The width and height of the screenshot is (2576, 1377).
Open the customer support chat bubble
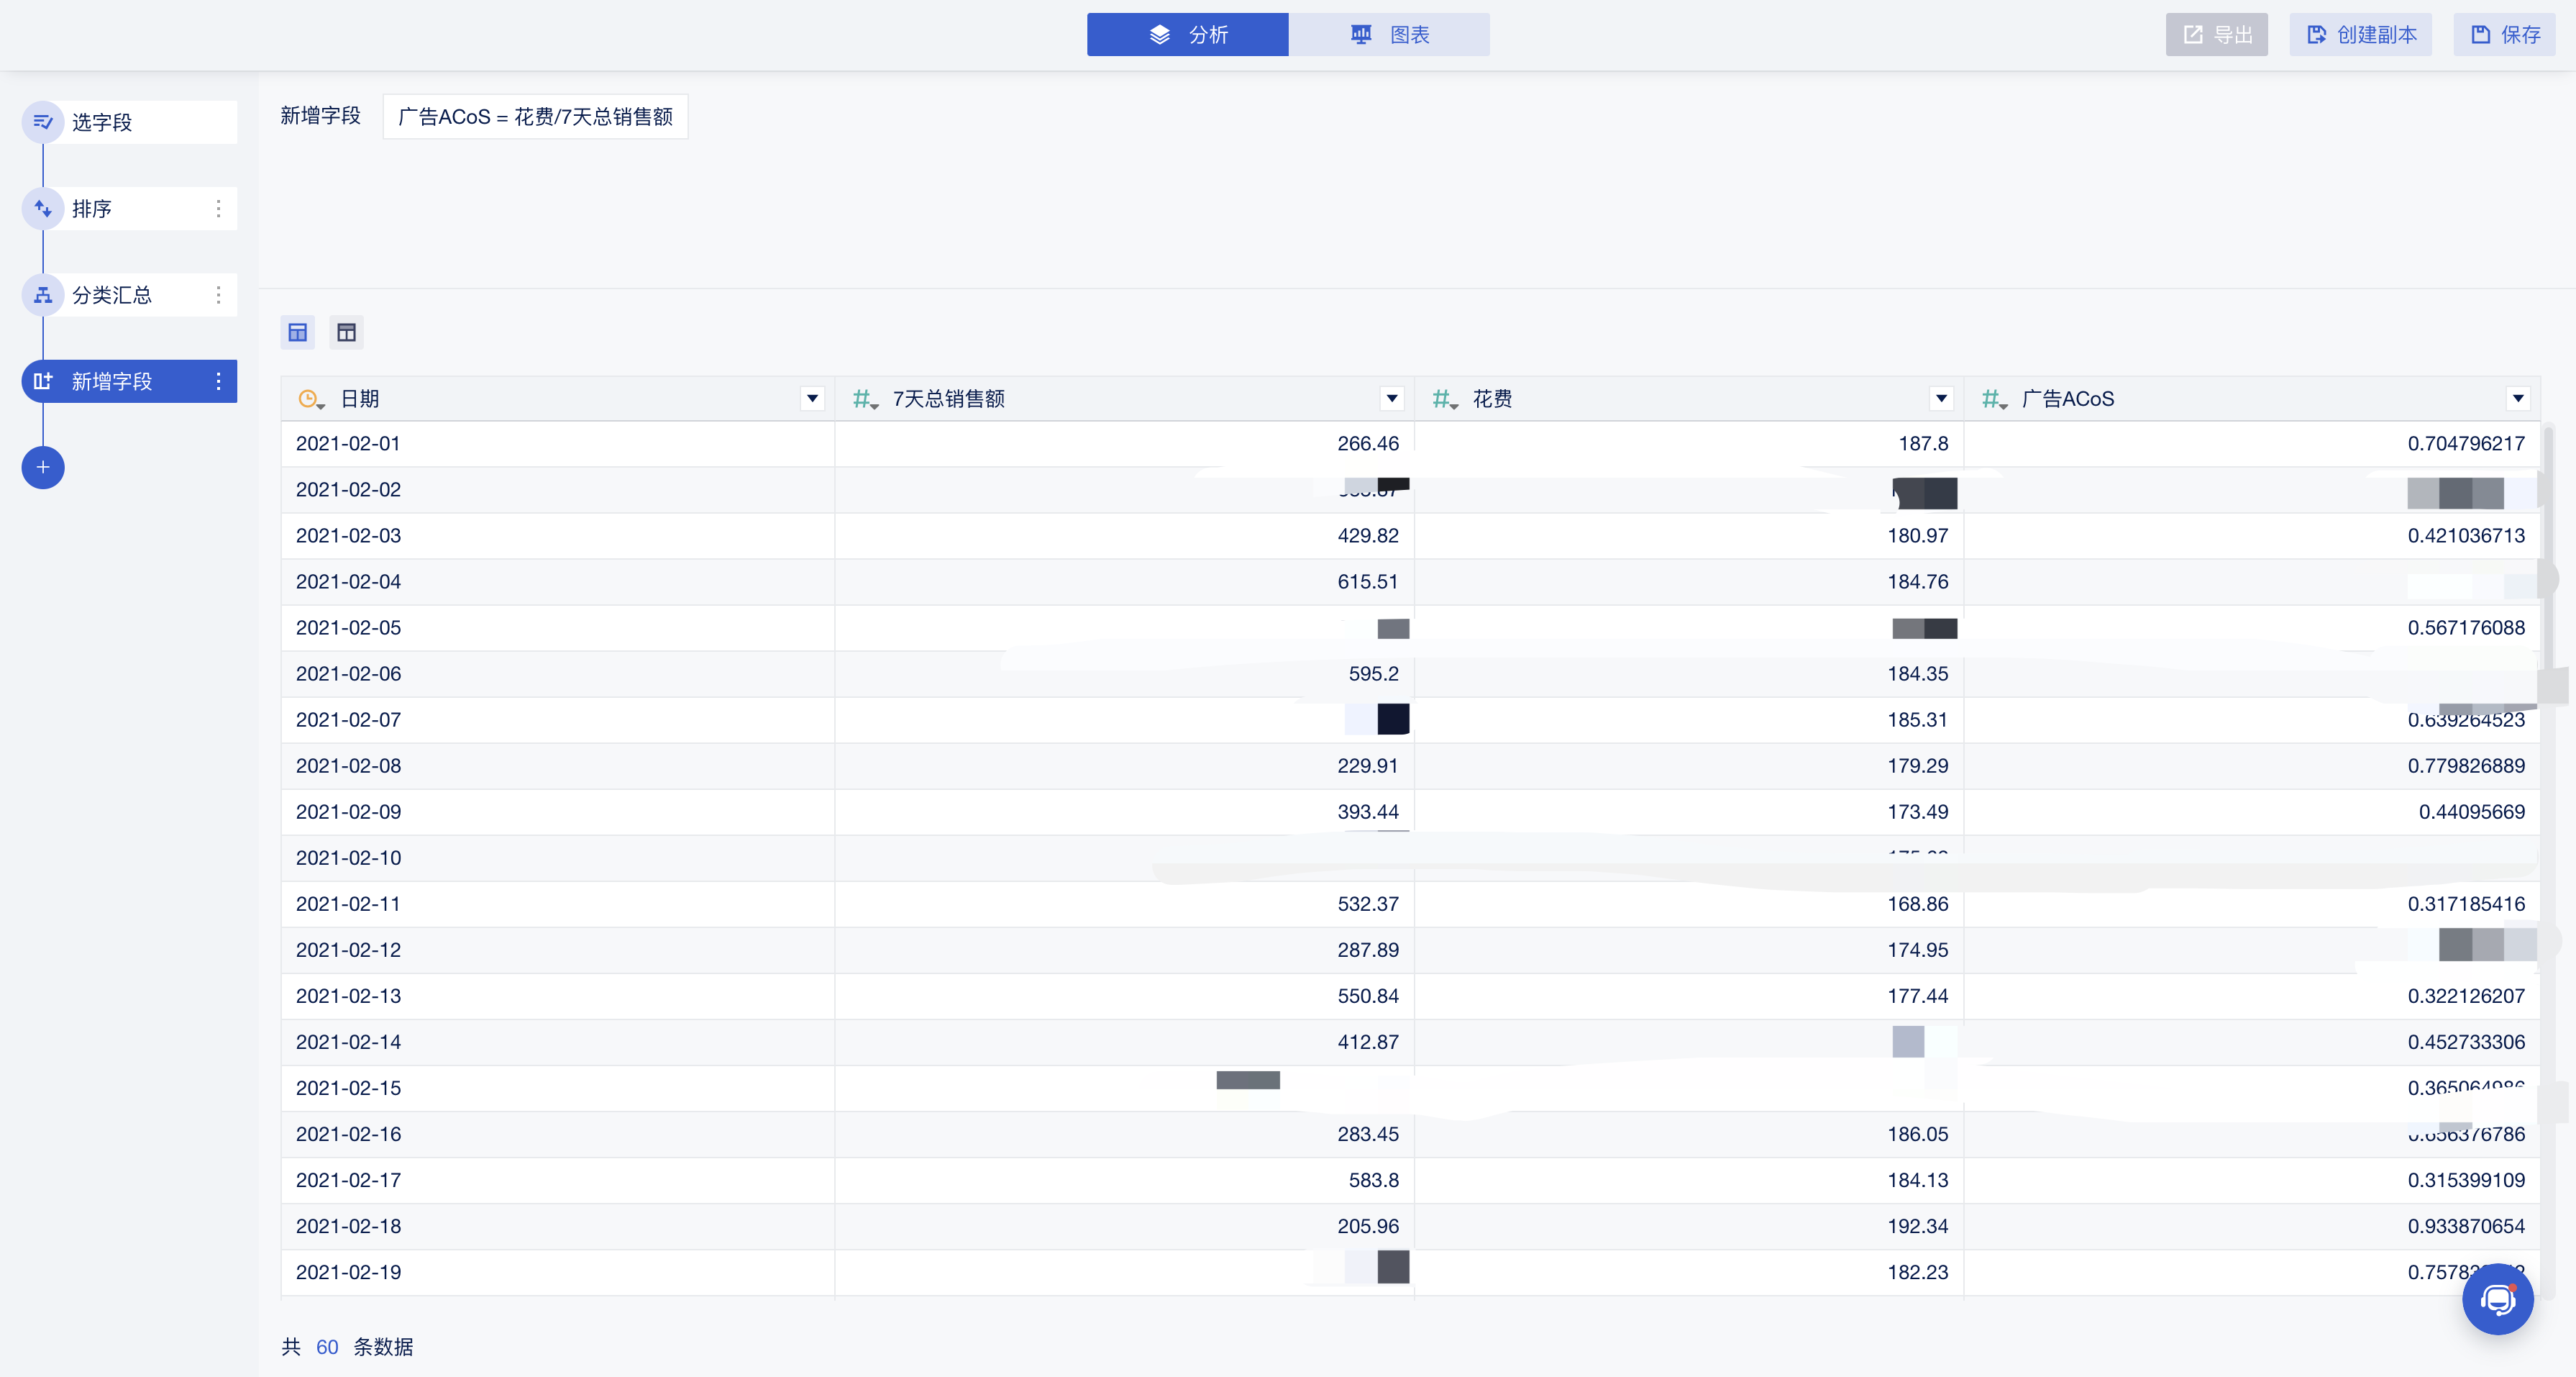coord(2497,1299)
